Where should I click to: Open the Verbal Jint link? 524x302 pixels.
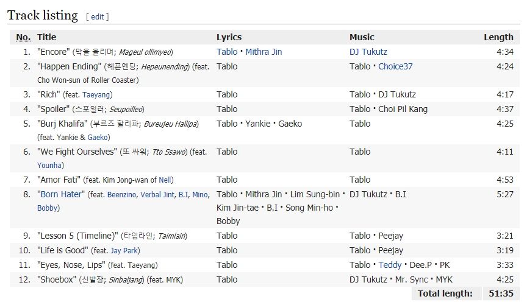157,195
